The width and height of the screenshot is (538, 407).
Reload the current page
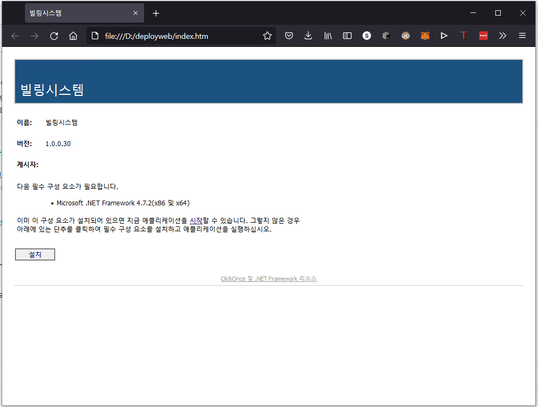coord(54,36)
